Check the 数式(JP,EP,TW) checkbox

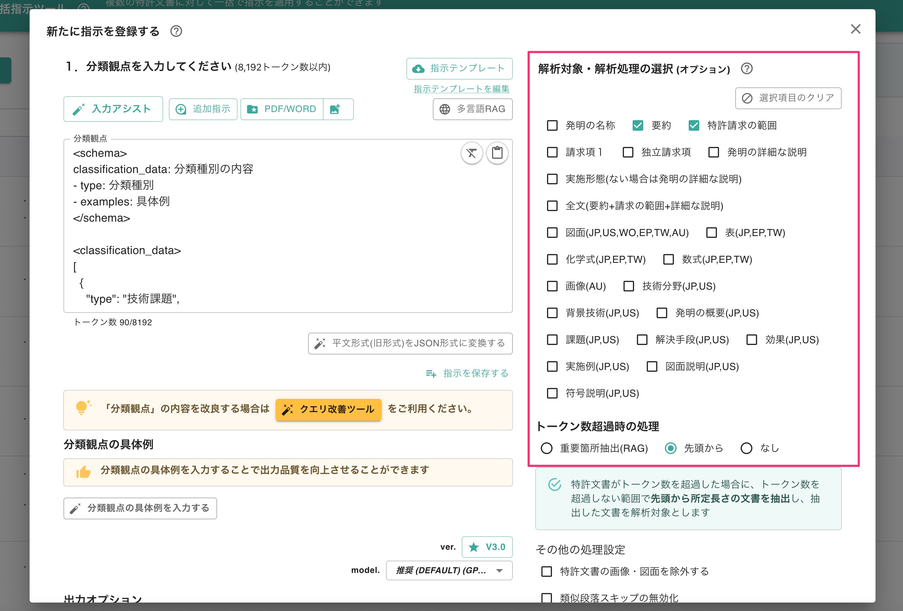point(668,259)
